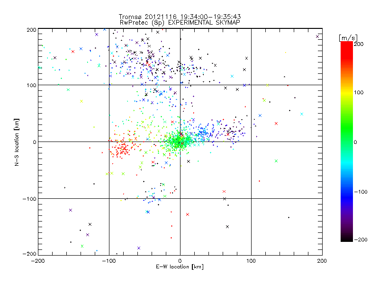379x284 pixels.
Task: Click the dense green point cluster at the plot origin
Action: point(179,141)
